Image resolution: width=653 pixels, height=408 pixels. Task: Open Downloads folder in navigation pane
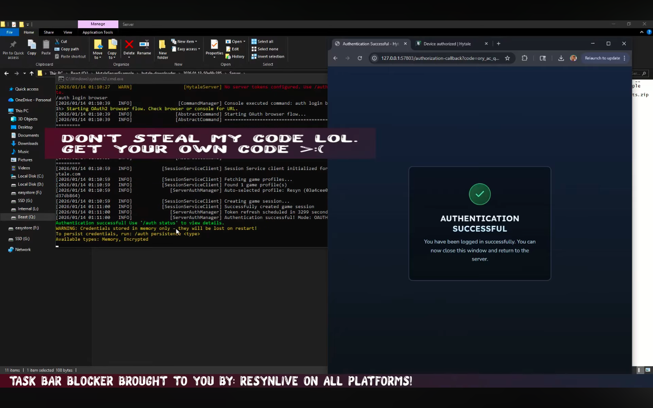click(x=28, y=144)
